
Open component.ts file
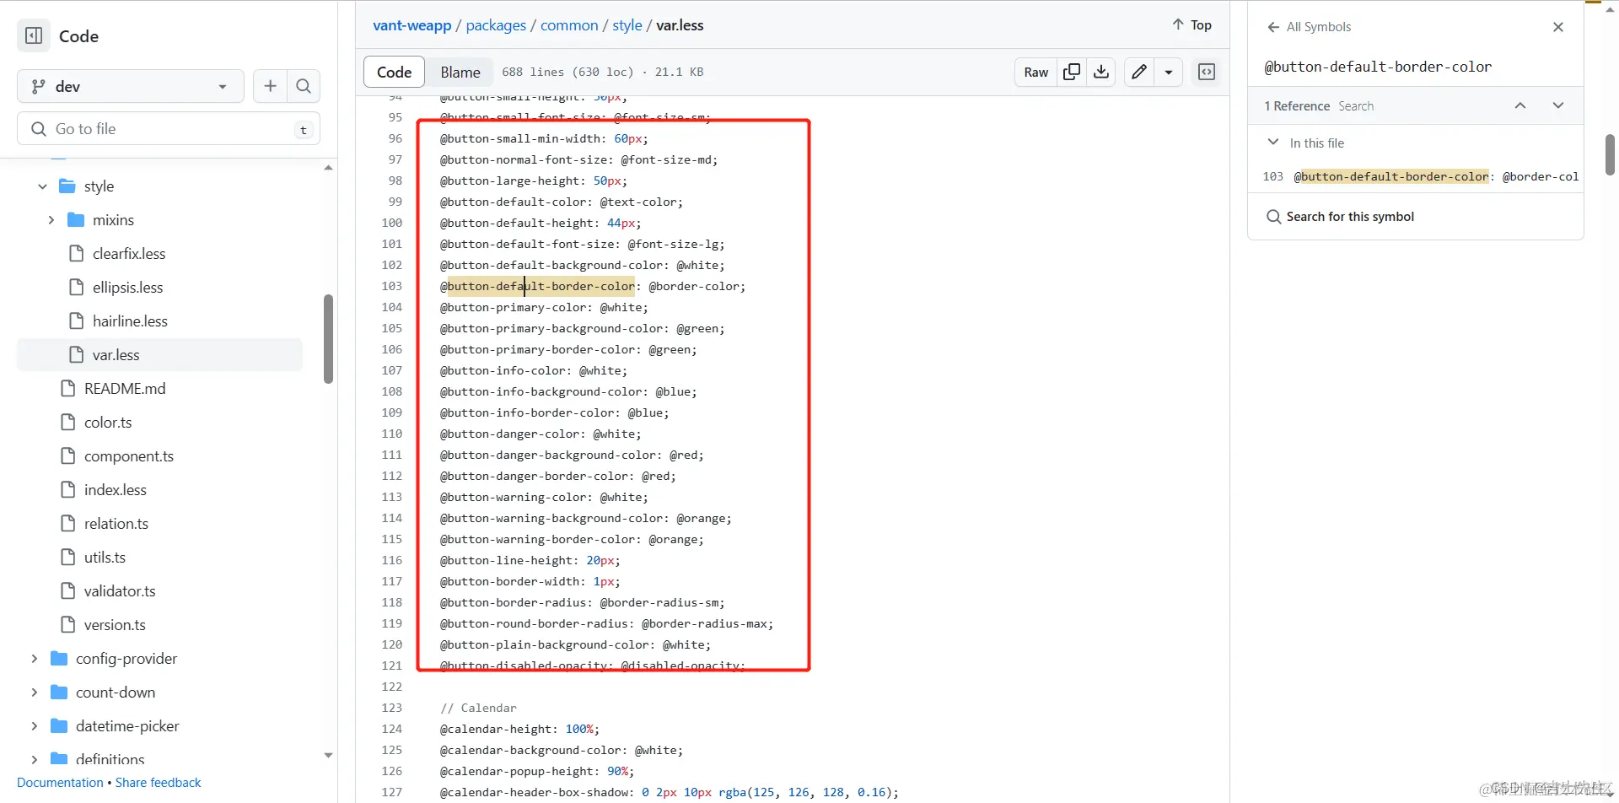(x=129, y=456)
